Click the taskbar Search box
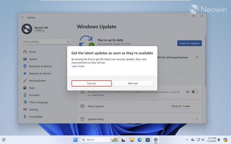Screen dimensions: 231x144 (x=100, y=140)
